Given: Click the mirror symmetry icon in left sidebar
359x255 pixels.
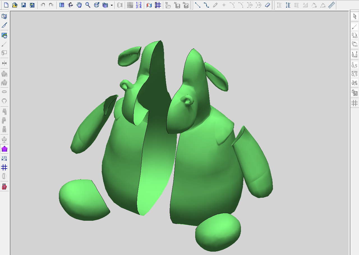Looking at the screenshot, I should point(4,63).
